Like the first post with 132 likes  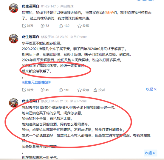64,26
